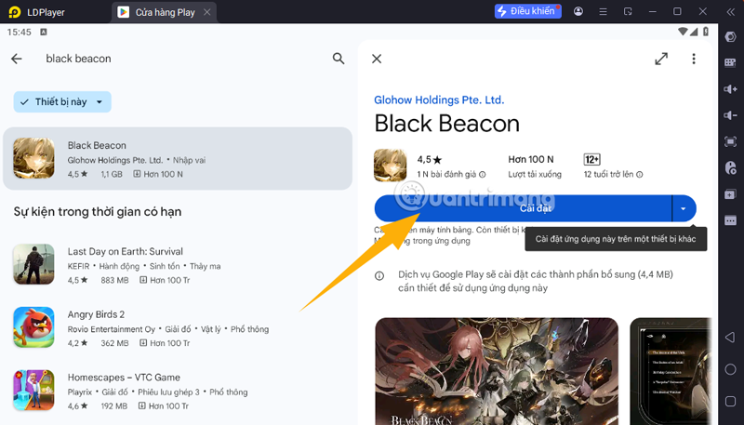Click the 12+ age rating badge
Viewport: 744px width, 425px height.
point(592,159)
